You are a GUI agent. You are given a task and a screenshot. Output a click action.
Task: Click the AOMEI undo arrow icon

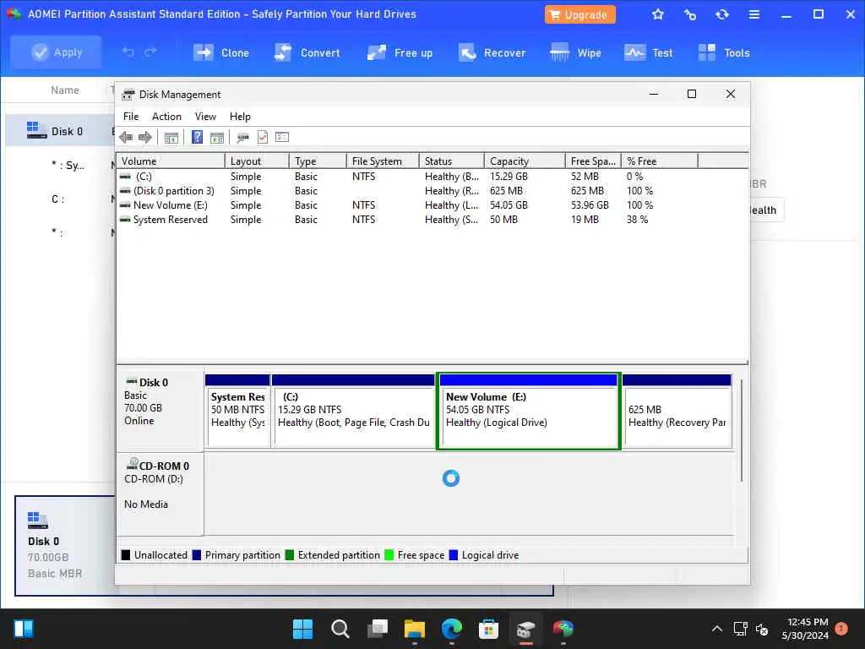point(128,52)
